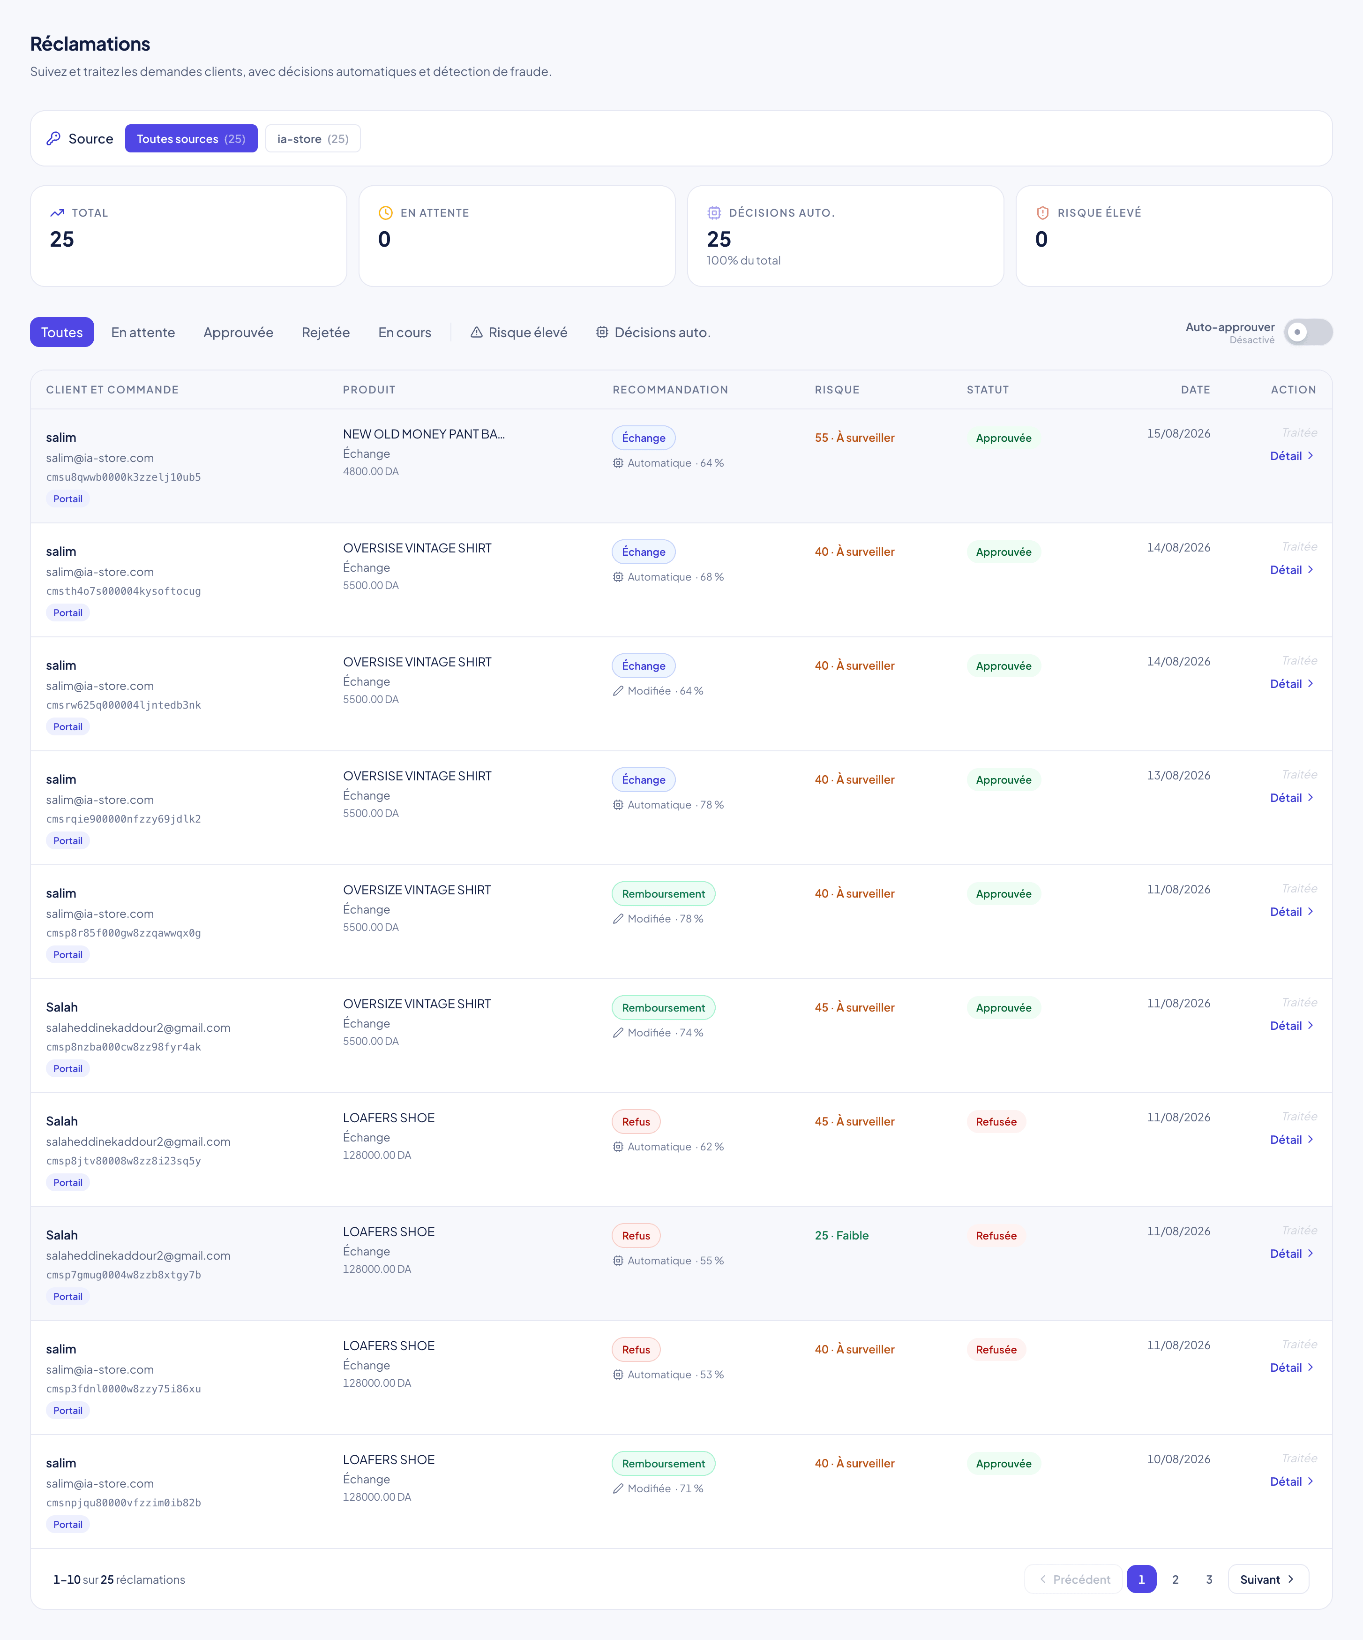Click the En attente clock icon
1363x1640 pixels.
coord(385,212)
